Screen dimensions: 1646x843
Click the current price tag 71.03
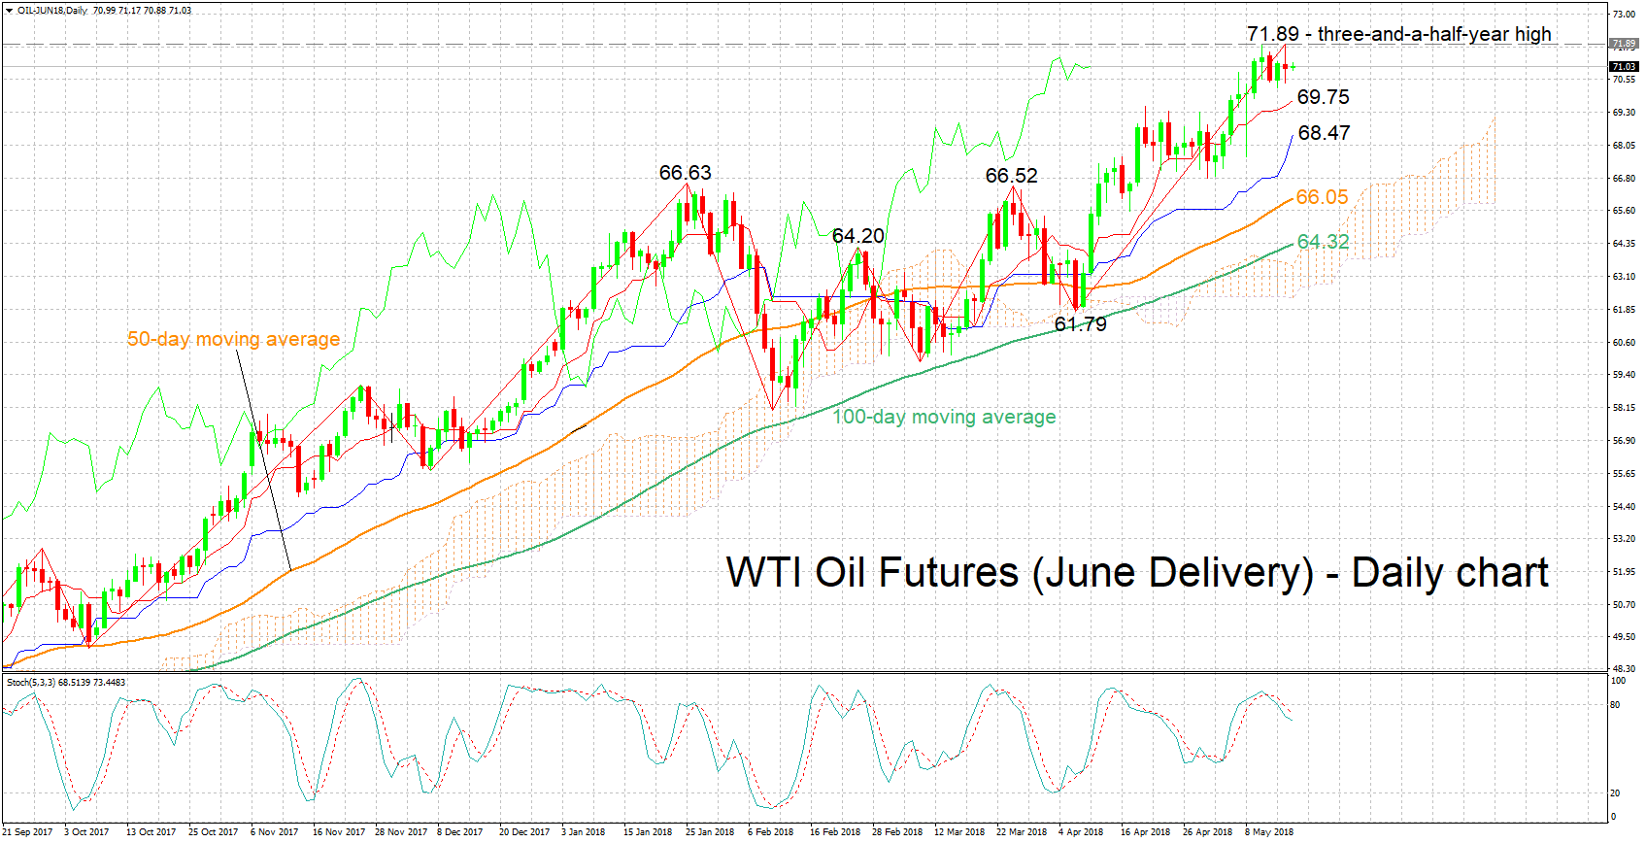[1624, 66]
